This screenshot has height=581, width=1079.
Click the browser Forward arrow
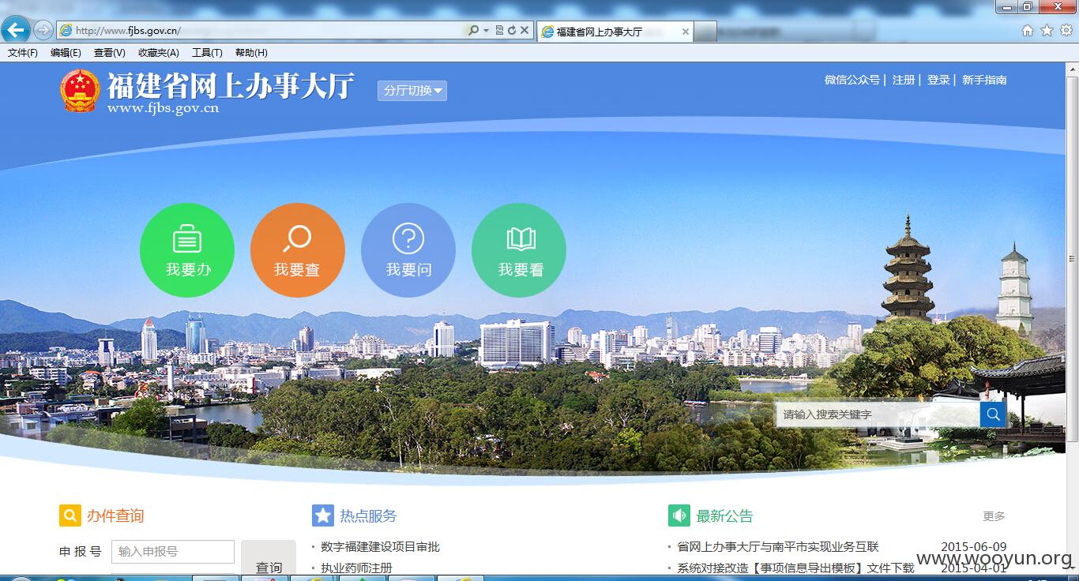(x=43, y=30)
